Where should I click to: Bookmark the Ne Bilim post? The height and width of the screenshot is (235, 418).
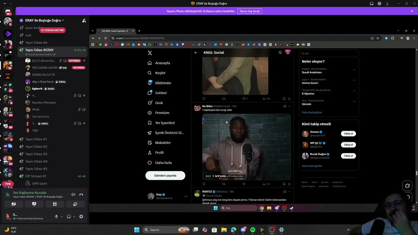[x=284, y=184]
